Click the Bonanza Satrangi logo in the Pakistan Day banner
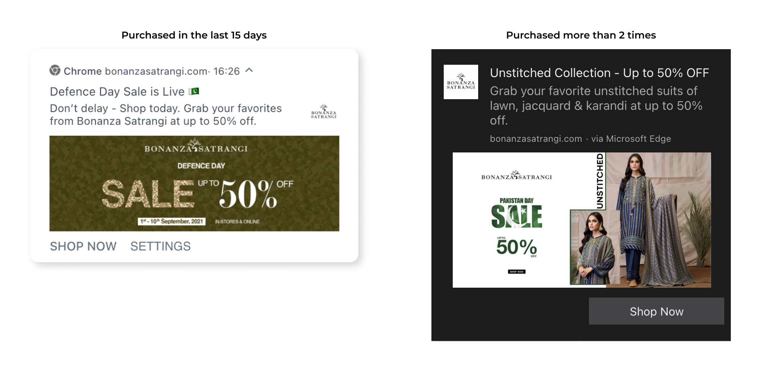The width and height of the screenshot is (780, 368). [x=516, y=176]
